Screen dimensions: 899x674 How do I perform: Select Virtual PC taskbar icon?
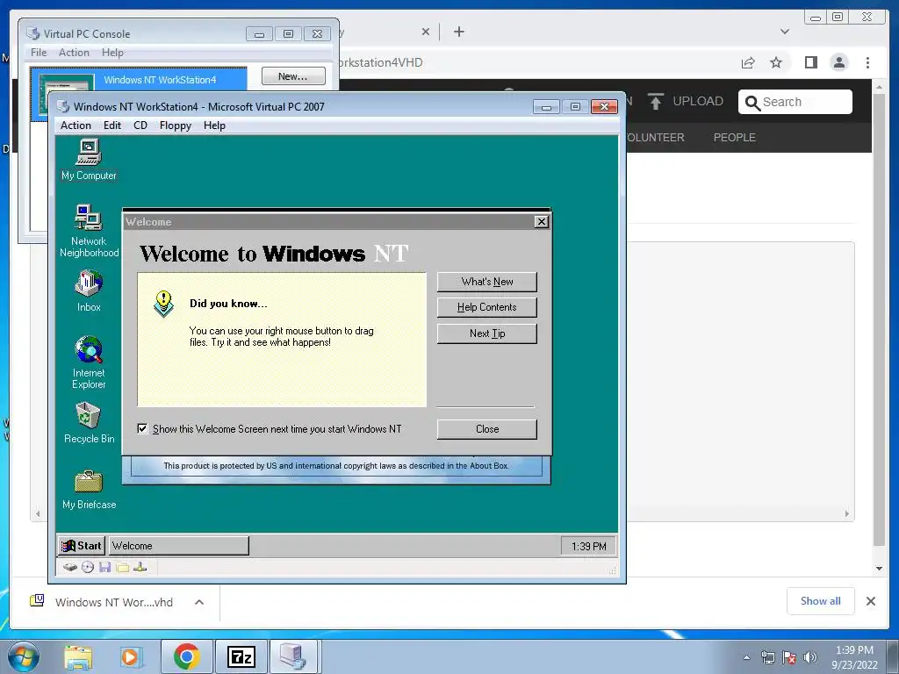click(x=293, y=656)
